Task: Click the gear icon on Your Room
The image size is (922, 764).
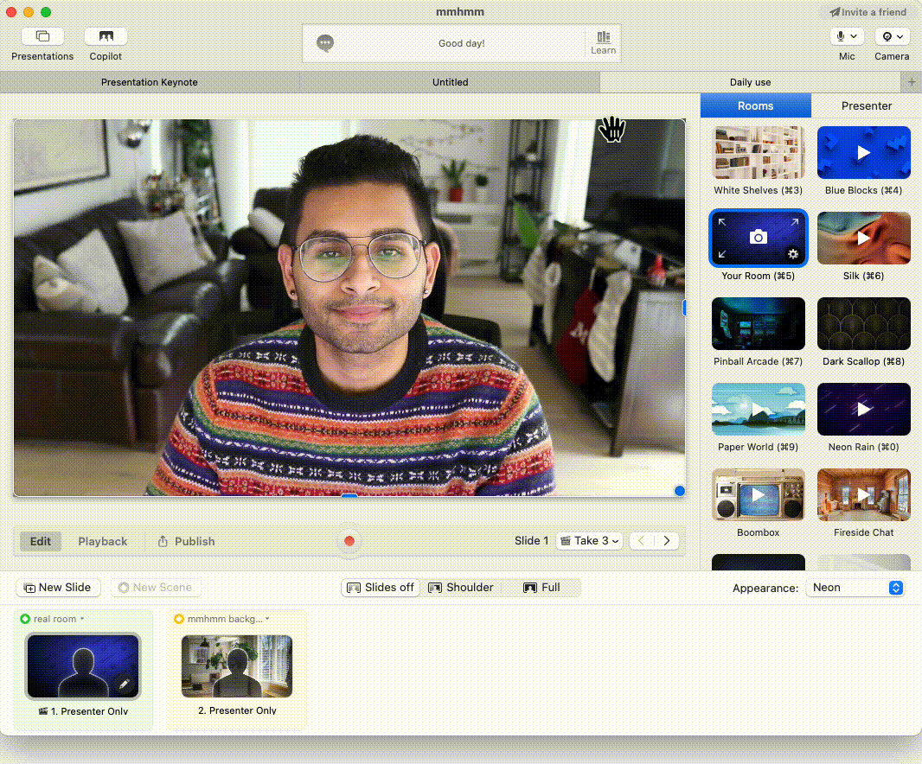Action: pyautogui.click(x=792, y=254)
